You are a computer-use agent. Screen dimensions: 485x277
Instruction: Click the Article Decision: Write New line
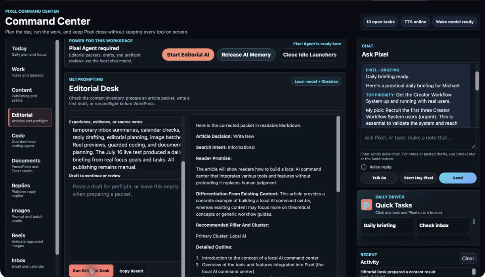pyautogui.click(x=225, y=136)
